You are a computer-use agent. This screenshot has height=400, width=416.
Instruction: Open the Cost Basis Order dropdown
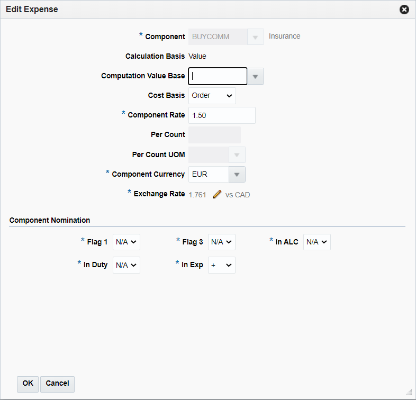click(212, 96)
